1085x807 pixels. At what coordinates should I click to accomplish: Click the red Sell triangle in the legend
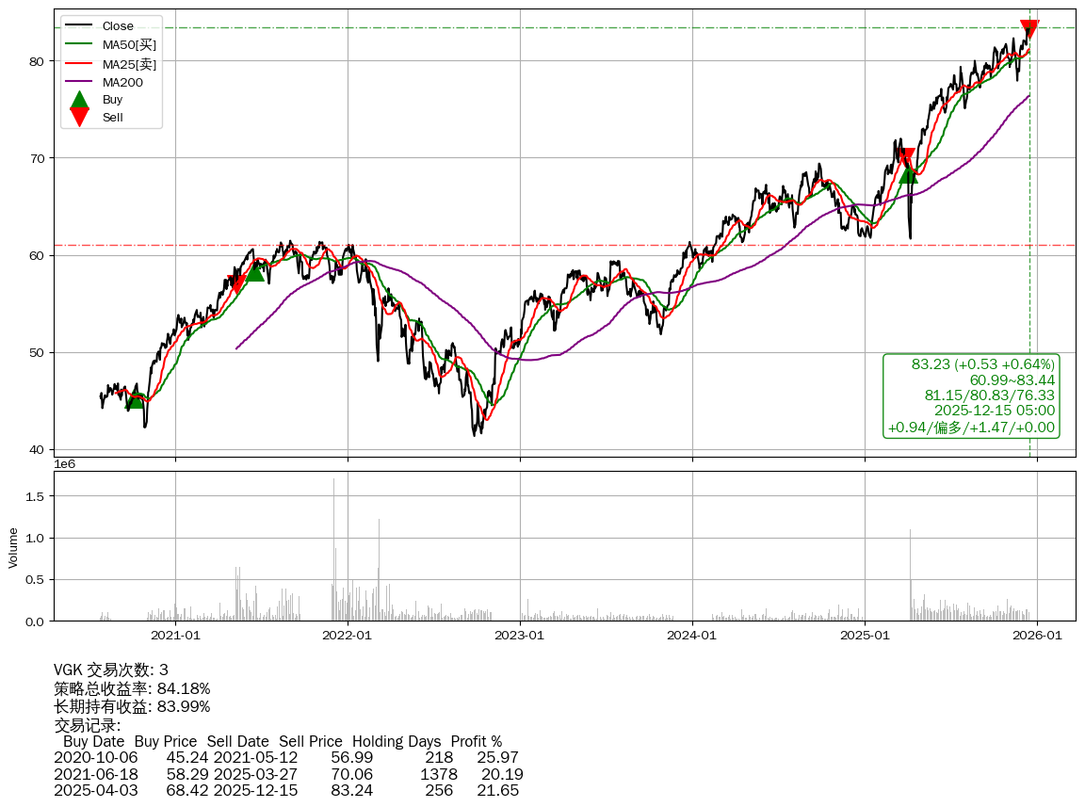tap(80, 118)
